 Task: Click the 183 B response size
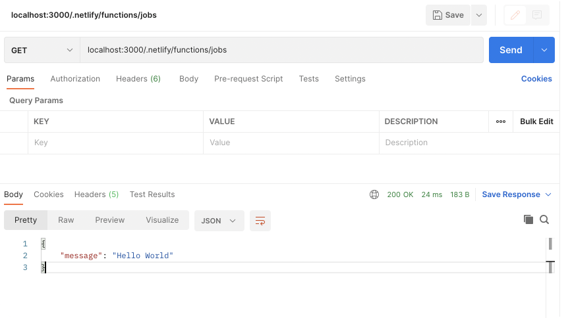[x=460, y=194]
